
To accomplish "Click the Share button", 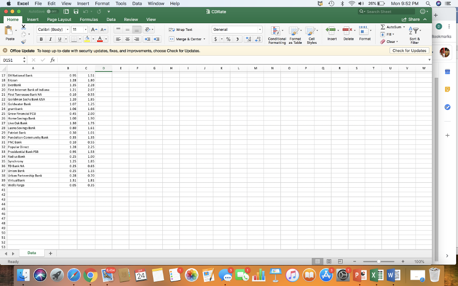I will click(x=411, y=19).
